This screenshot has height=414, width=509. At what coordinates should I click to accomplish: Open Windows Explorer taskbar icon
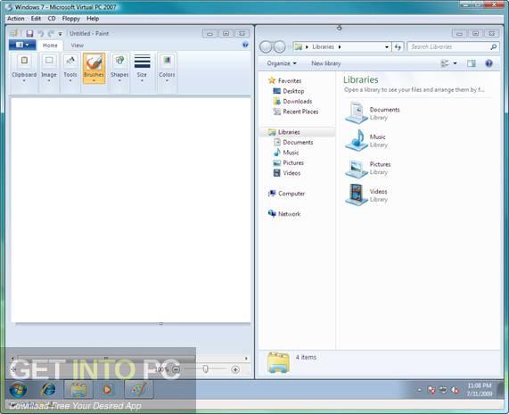[x=78, y=389]
